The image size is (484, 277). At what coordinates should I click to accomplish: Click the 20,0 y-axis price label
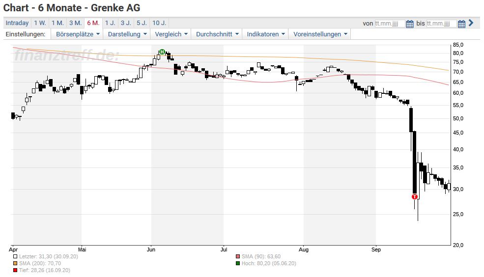[458, 245]
